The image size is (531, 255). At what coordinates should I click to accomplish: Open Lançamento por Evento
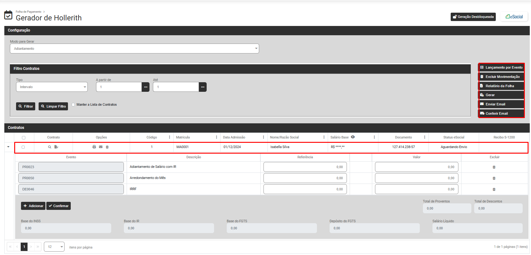[x=501, y=67]
